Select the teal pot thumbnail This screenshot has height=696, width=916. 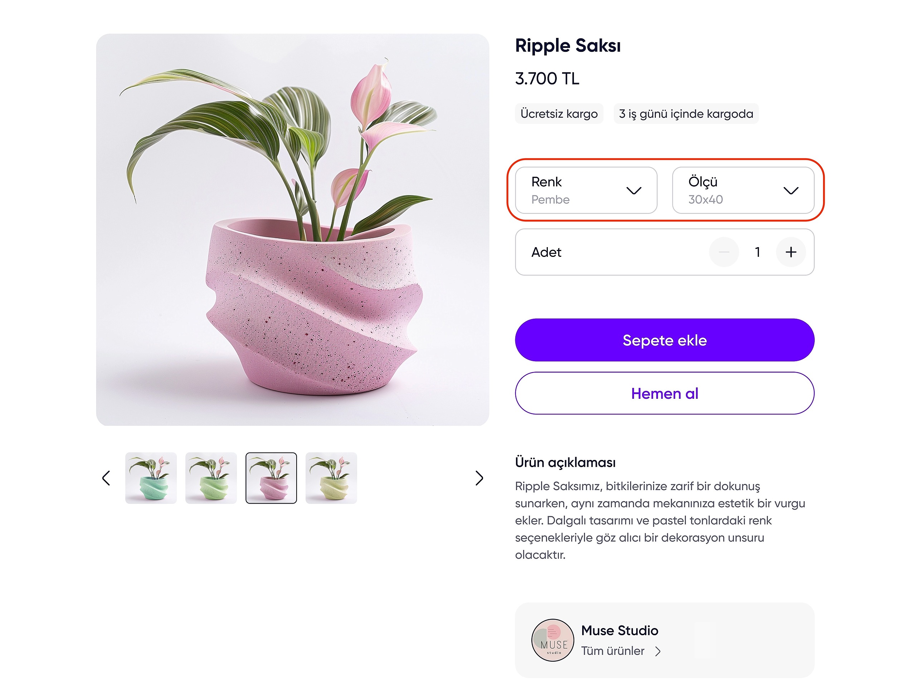click(x=151, y=478)
